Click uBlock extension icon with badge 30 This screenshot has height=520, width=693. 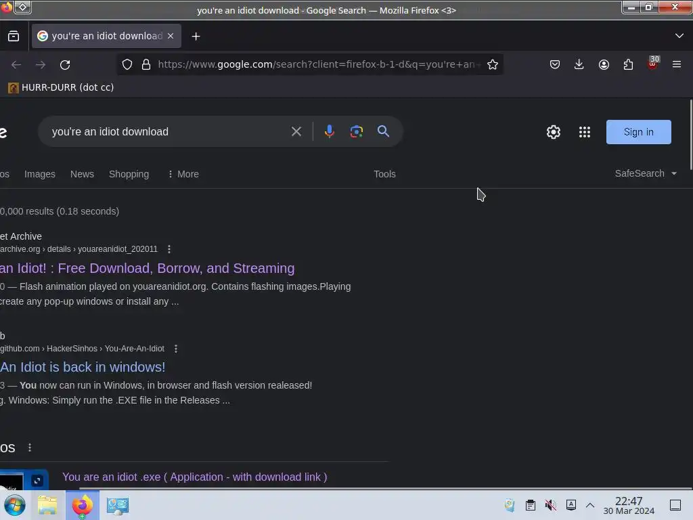point(653,64)
